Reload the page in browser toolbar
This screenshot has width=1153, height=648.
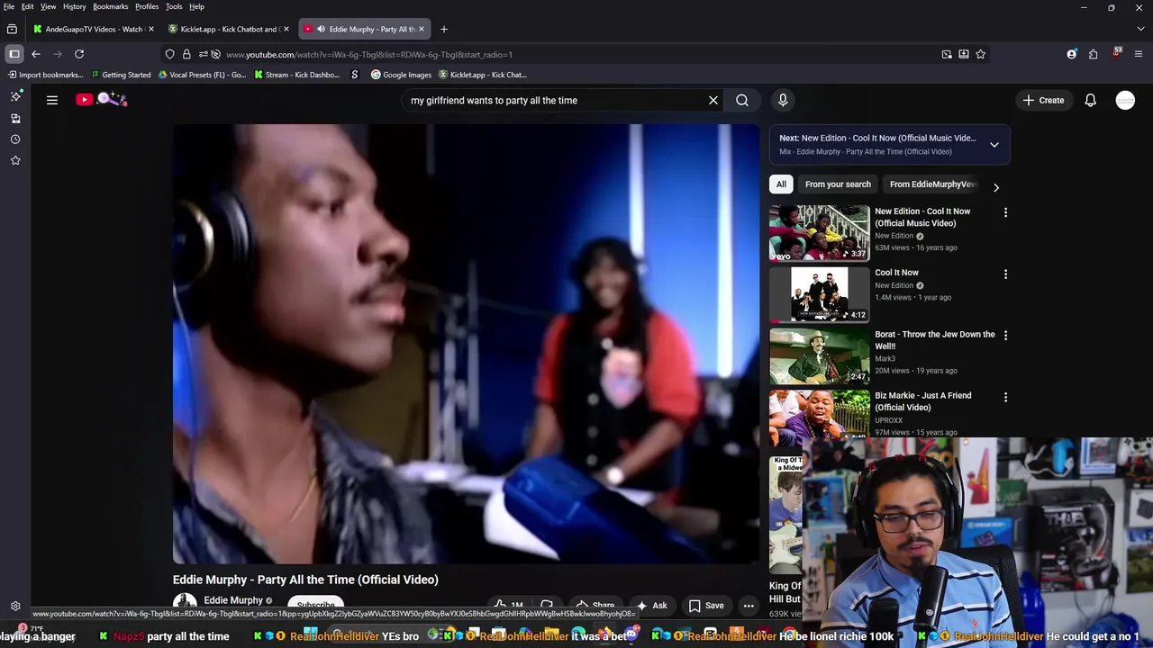point(79,54)
